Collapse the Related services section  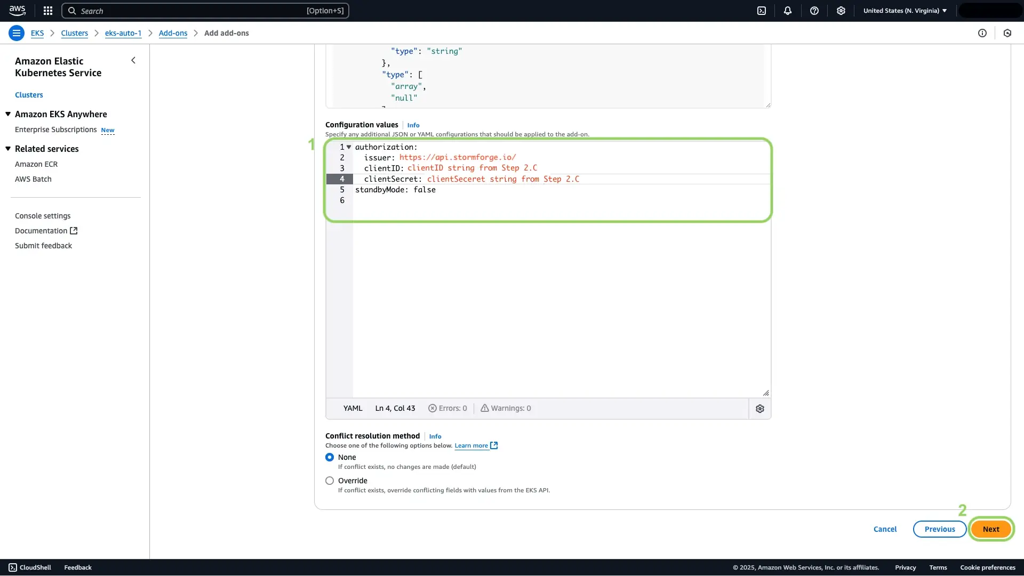[8, 149]
